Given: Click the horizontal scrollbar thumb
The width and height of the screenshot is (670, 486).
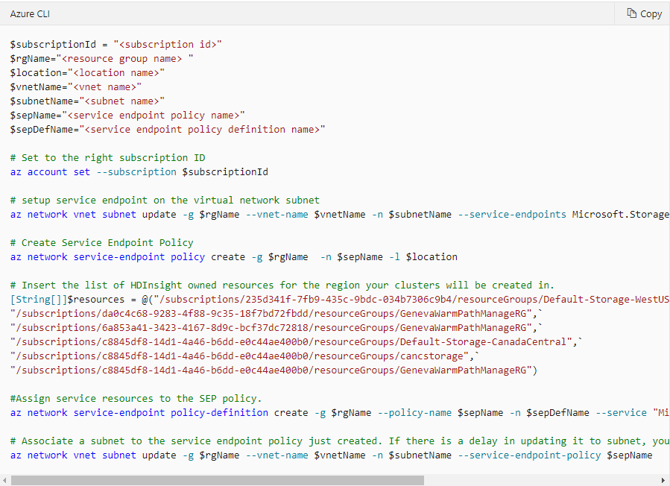Looking at the screenshot, I should coord(218,481).
